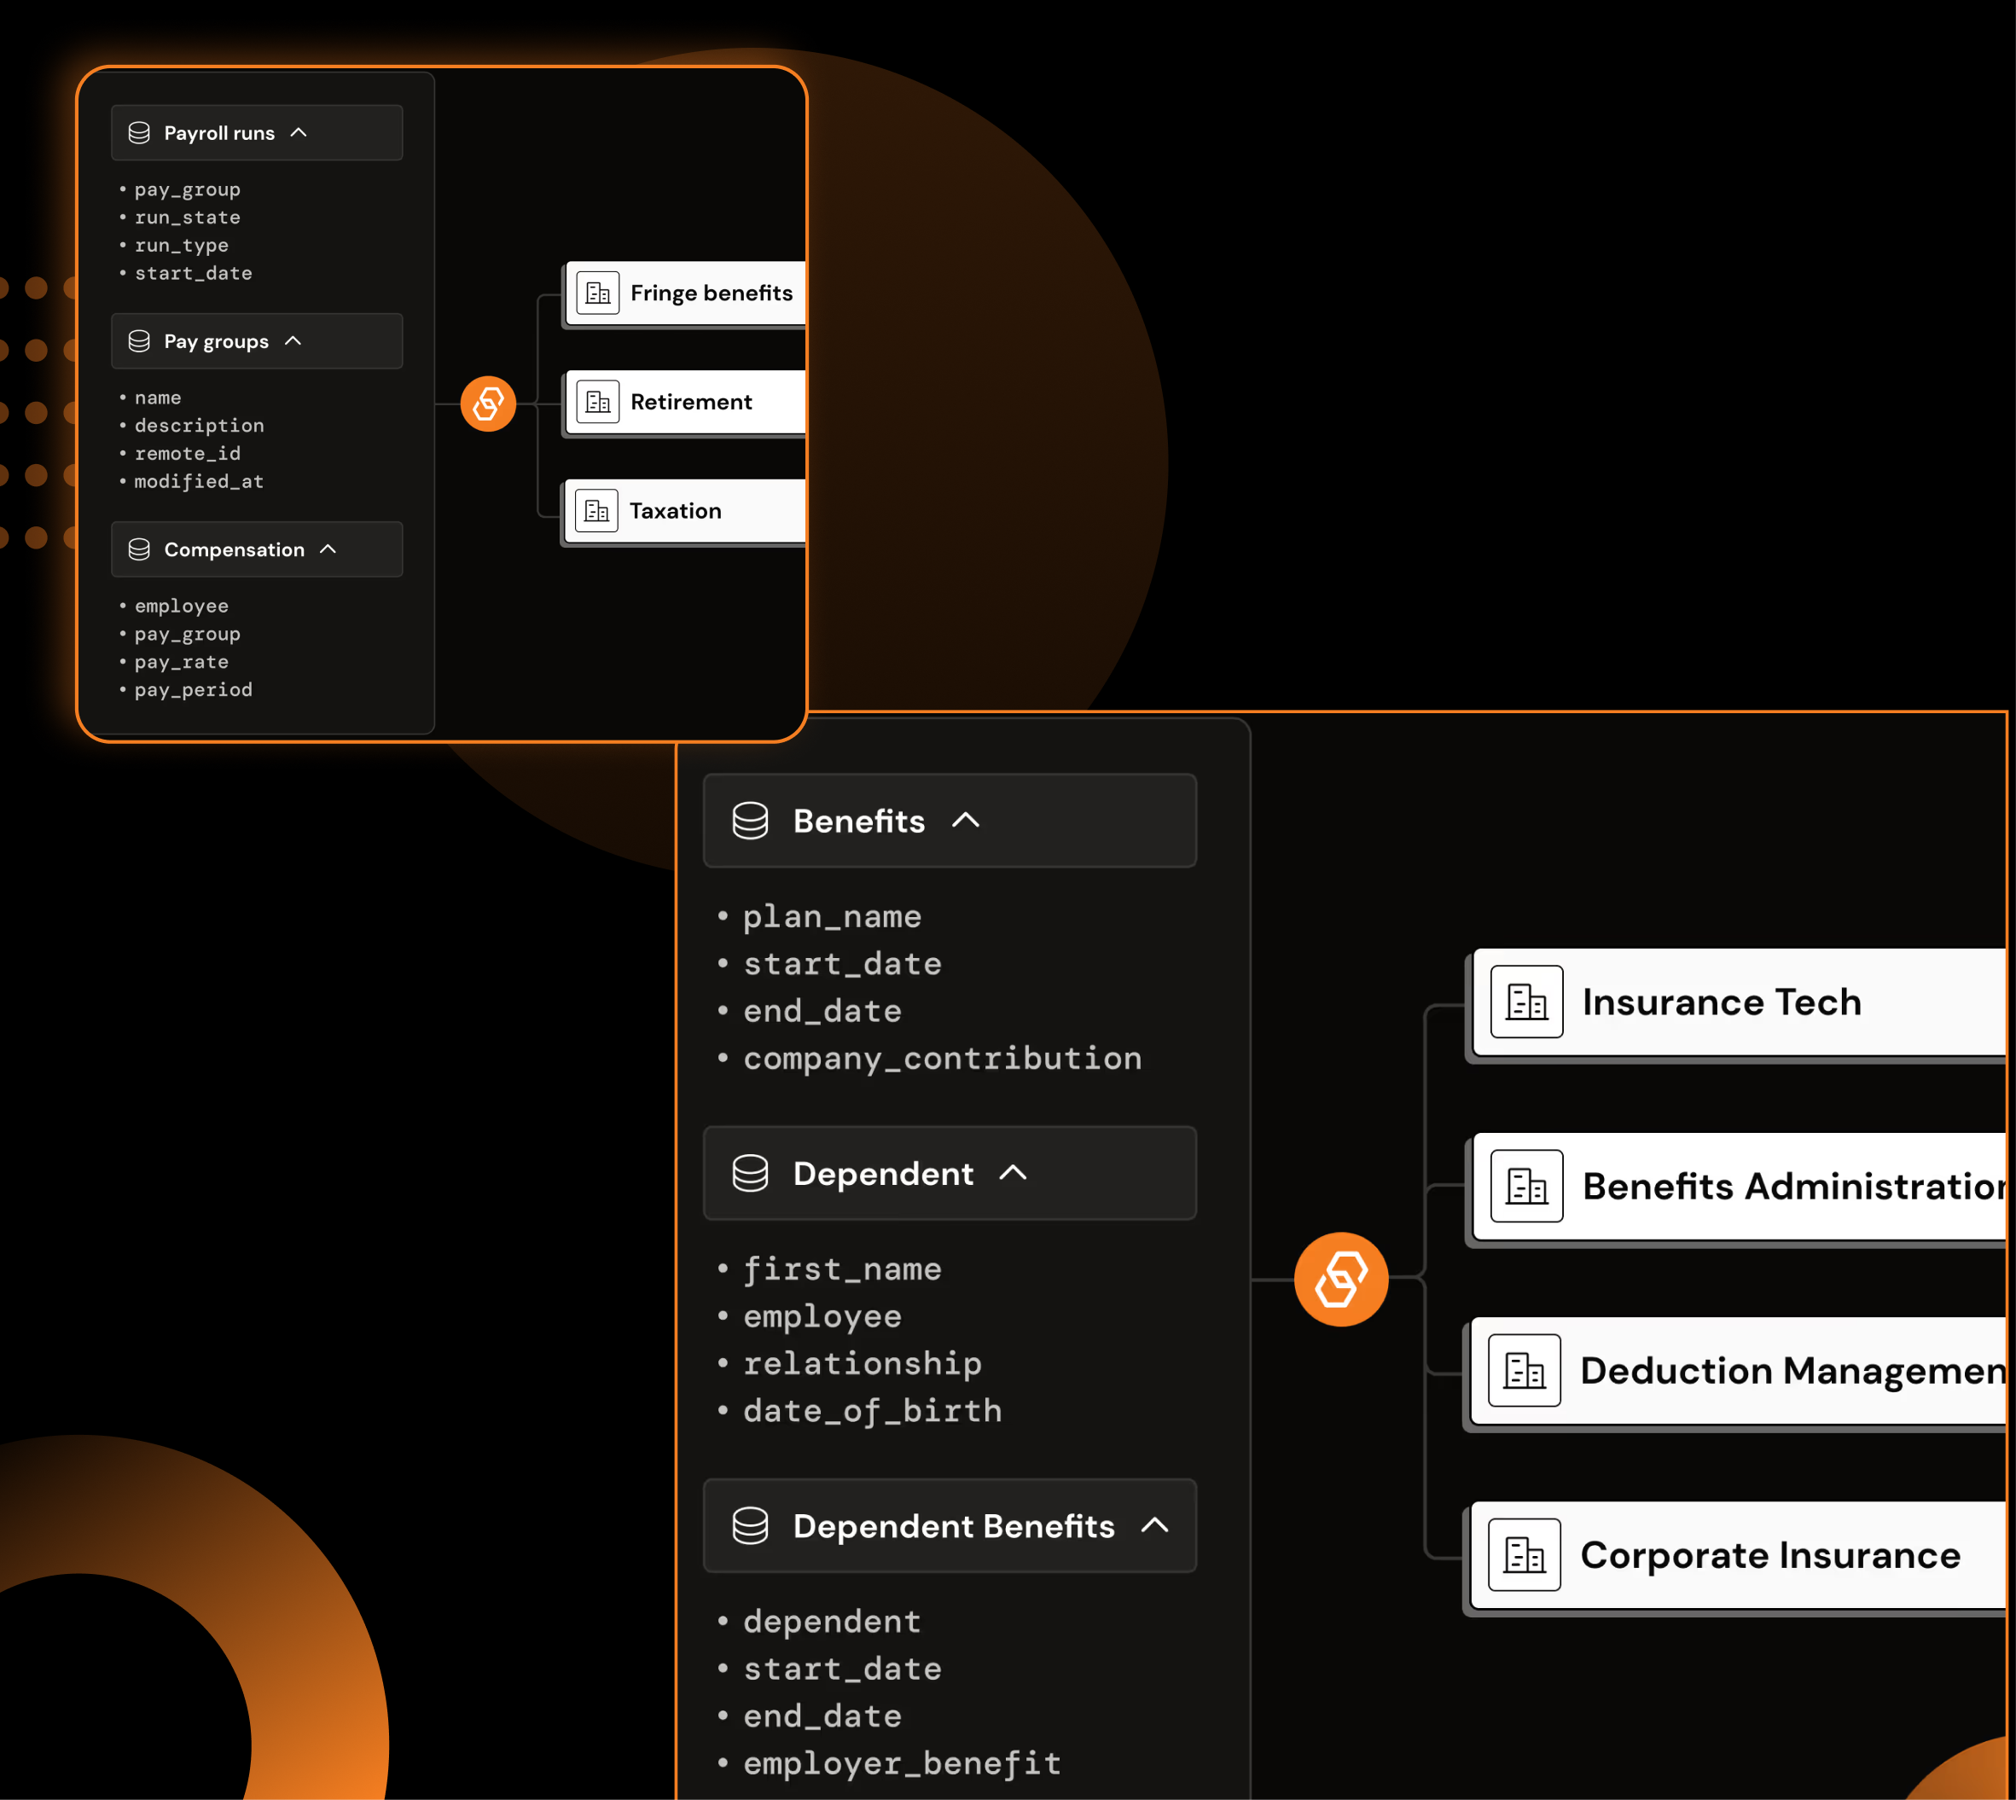Click the building icon on Corporate Insurance

point(1524,1554)
